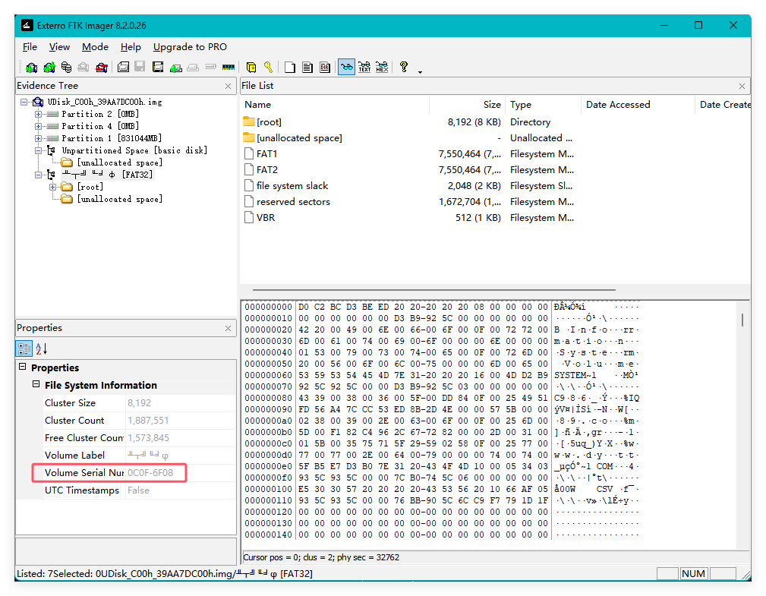Select [unallocated space] under FAT32 in tree
Viewport: 766px width, 596px height.
click(x=120, y=199)
